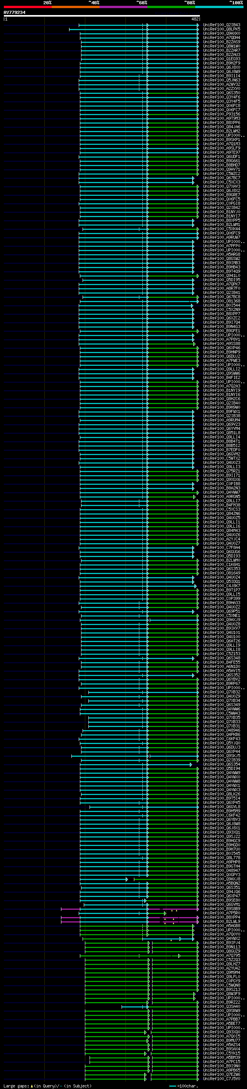Image resolution: width=247 pixels, height=1089 pixels.
Task: Pick the UniRef100_C0PGY9 hit label
Action: pyautogui.click(x=222, y=981)
